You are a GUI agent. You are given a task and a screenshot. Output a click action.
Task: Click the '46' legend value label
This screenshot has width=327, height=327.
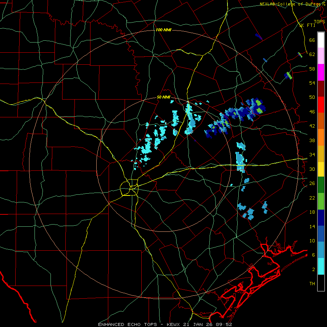click(x=312, y=112)
